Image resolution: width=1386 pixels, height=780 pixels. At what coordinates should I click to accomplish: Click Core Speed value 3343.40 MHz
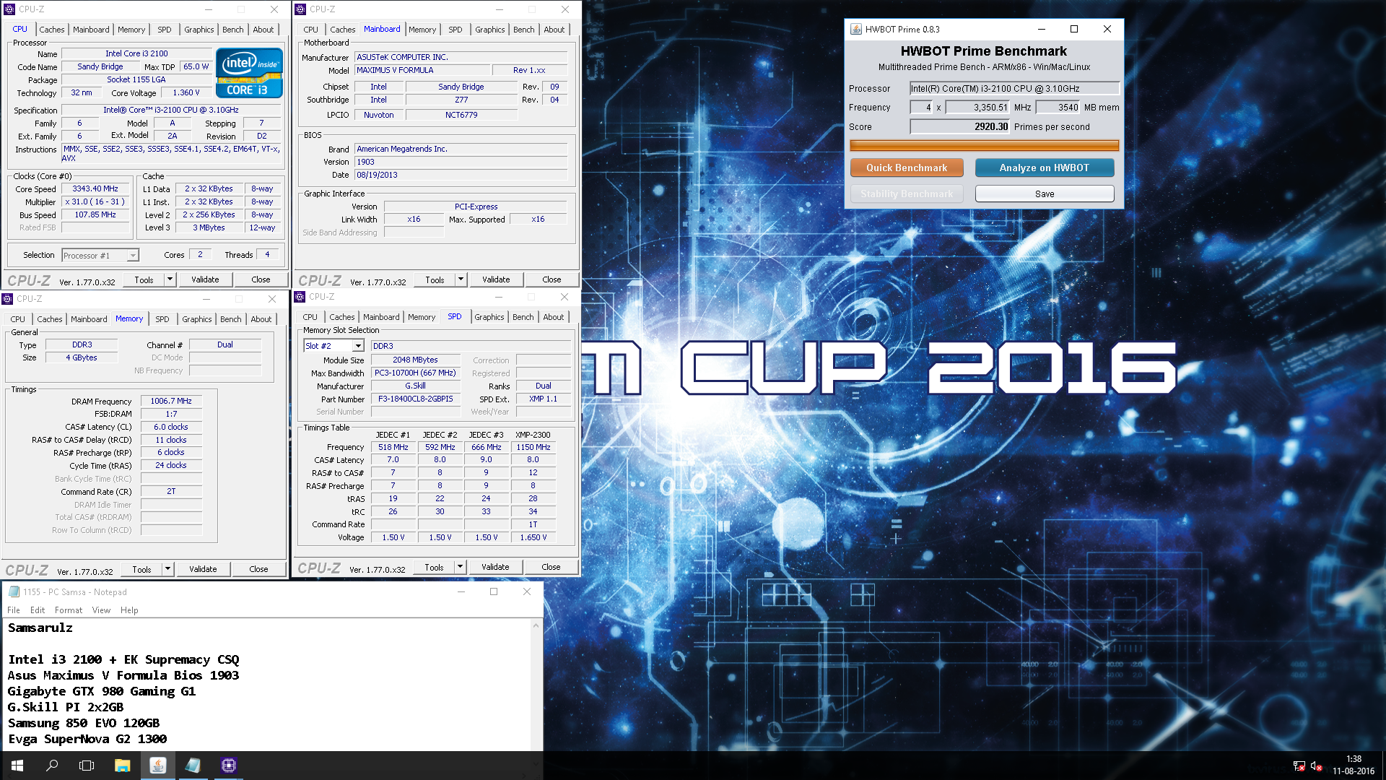(x=95, y=189)
